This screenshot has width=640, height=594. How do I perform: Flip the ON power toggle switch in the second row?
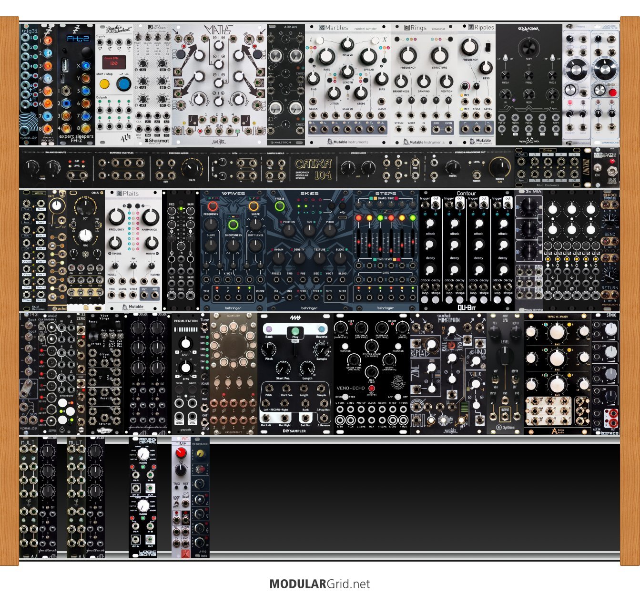coord(598,168)
